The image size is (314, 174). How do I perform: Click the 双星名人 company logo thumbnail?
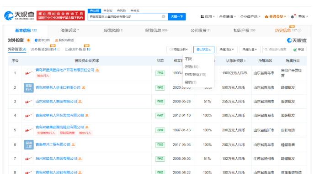[x=29, y=87]
